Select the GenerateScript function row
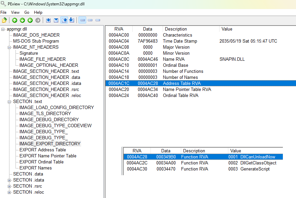The image size is (296, 198). click(203, 169)
